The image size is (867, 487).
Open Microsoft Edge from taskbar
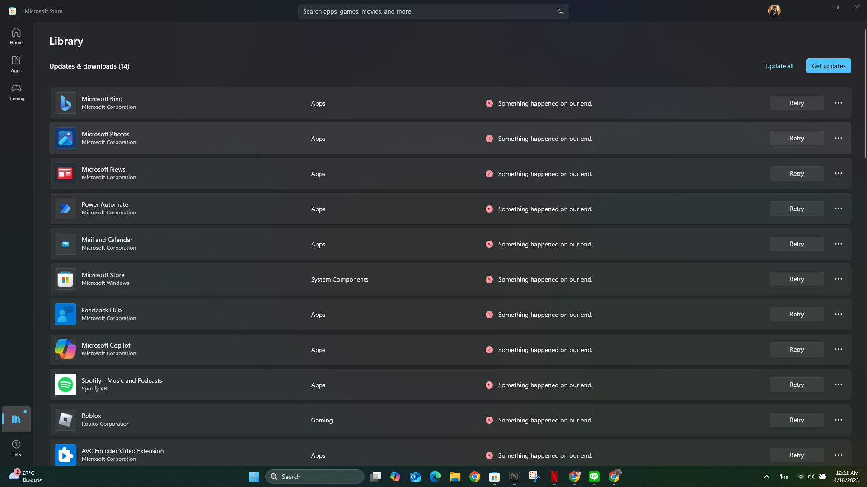click(435, 477)
